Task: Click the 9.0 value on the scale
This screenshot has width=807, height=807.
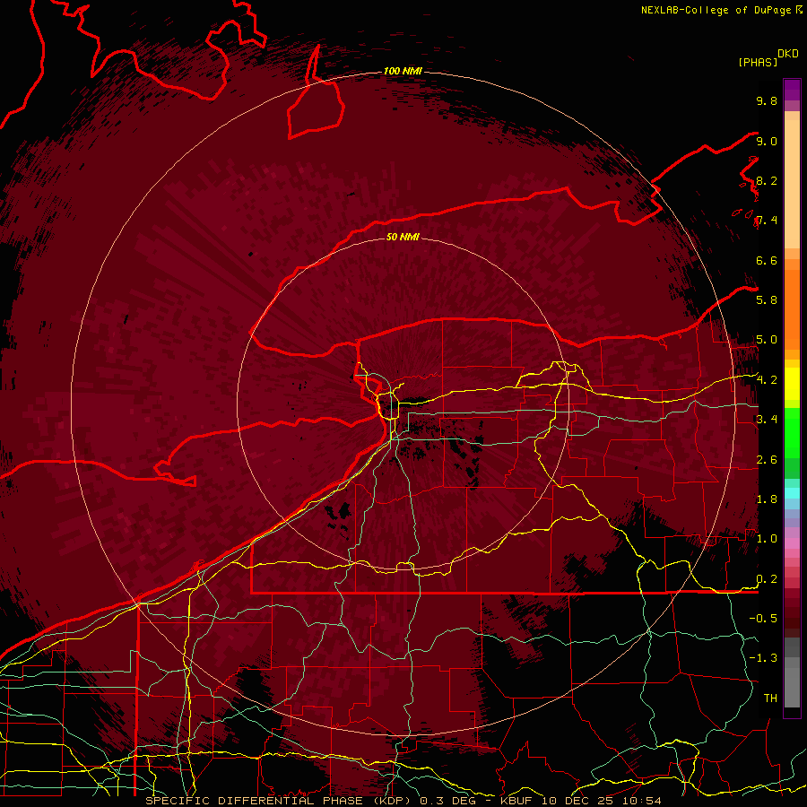Action: 767,141
